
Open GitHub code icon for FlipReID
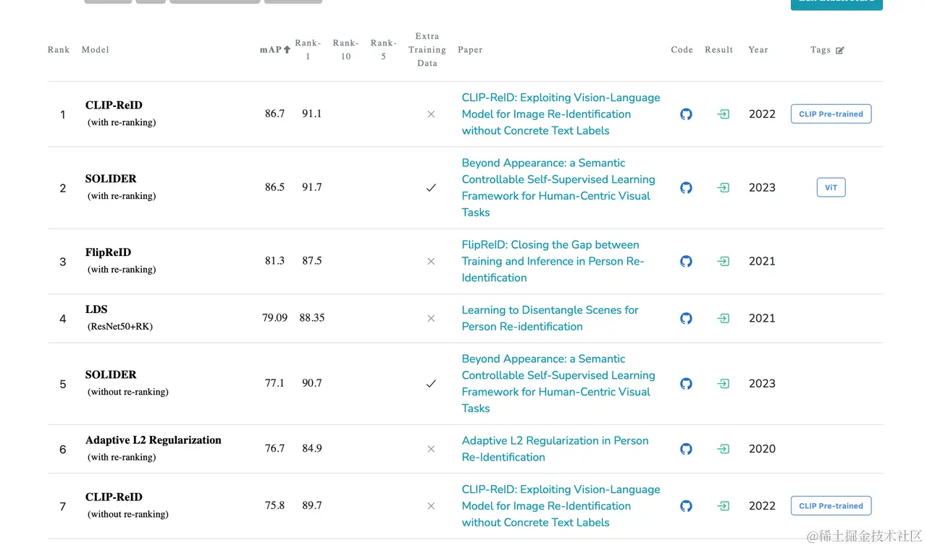(x=686, y=261)
